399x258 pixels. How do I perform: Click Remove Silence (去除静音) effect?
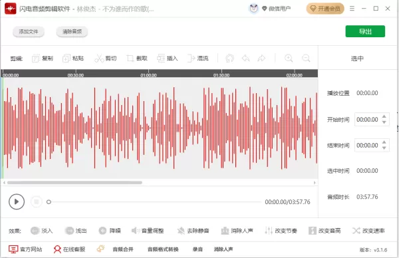193,231
